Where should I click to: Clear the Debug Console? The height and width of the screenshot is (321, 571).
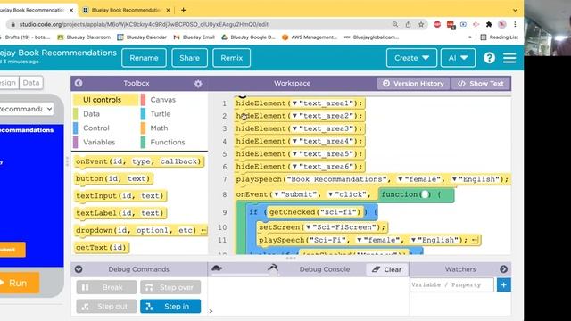tap(386, 269)
